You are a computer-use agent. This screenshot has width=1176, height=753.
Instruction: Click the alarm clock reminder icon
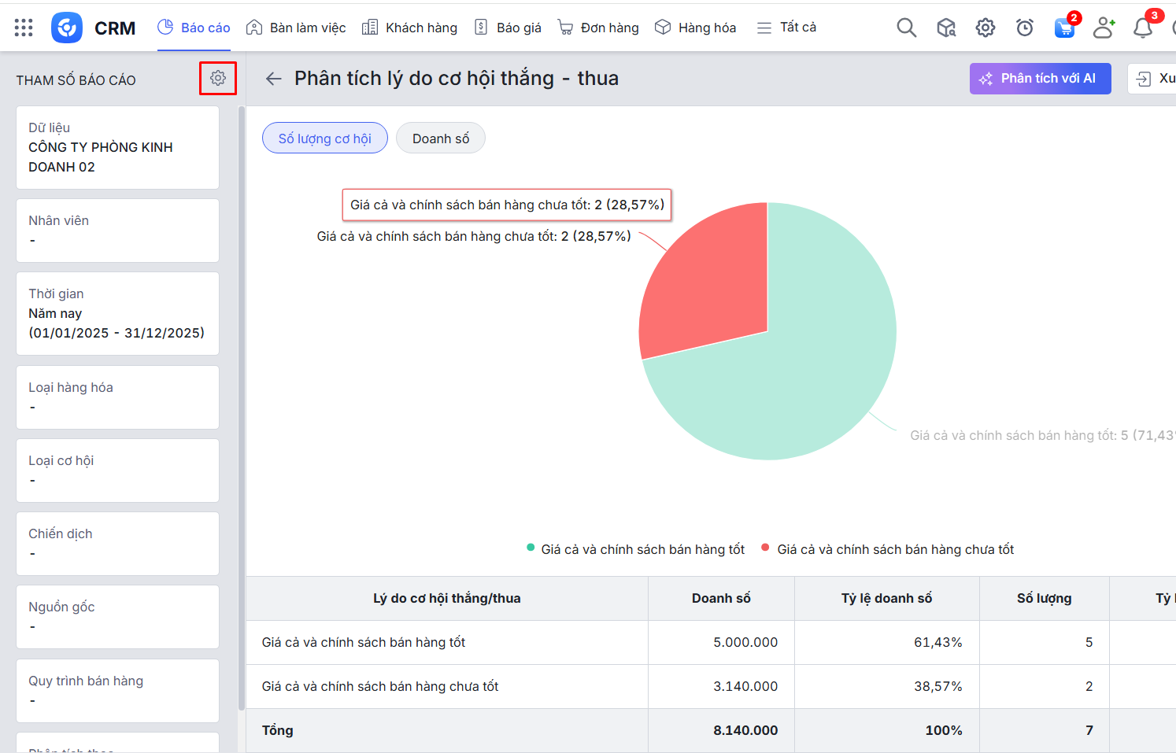coord(1024,28)
